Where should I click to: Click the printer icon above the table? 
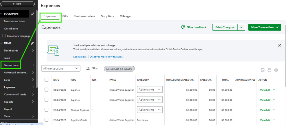click(269, 70)
